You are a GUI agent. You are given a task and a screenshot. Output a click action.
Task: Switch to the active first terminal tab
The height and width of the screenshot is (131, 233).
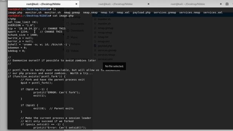click(43, 4)
